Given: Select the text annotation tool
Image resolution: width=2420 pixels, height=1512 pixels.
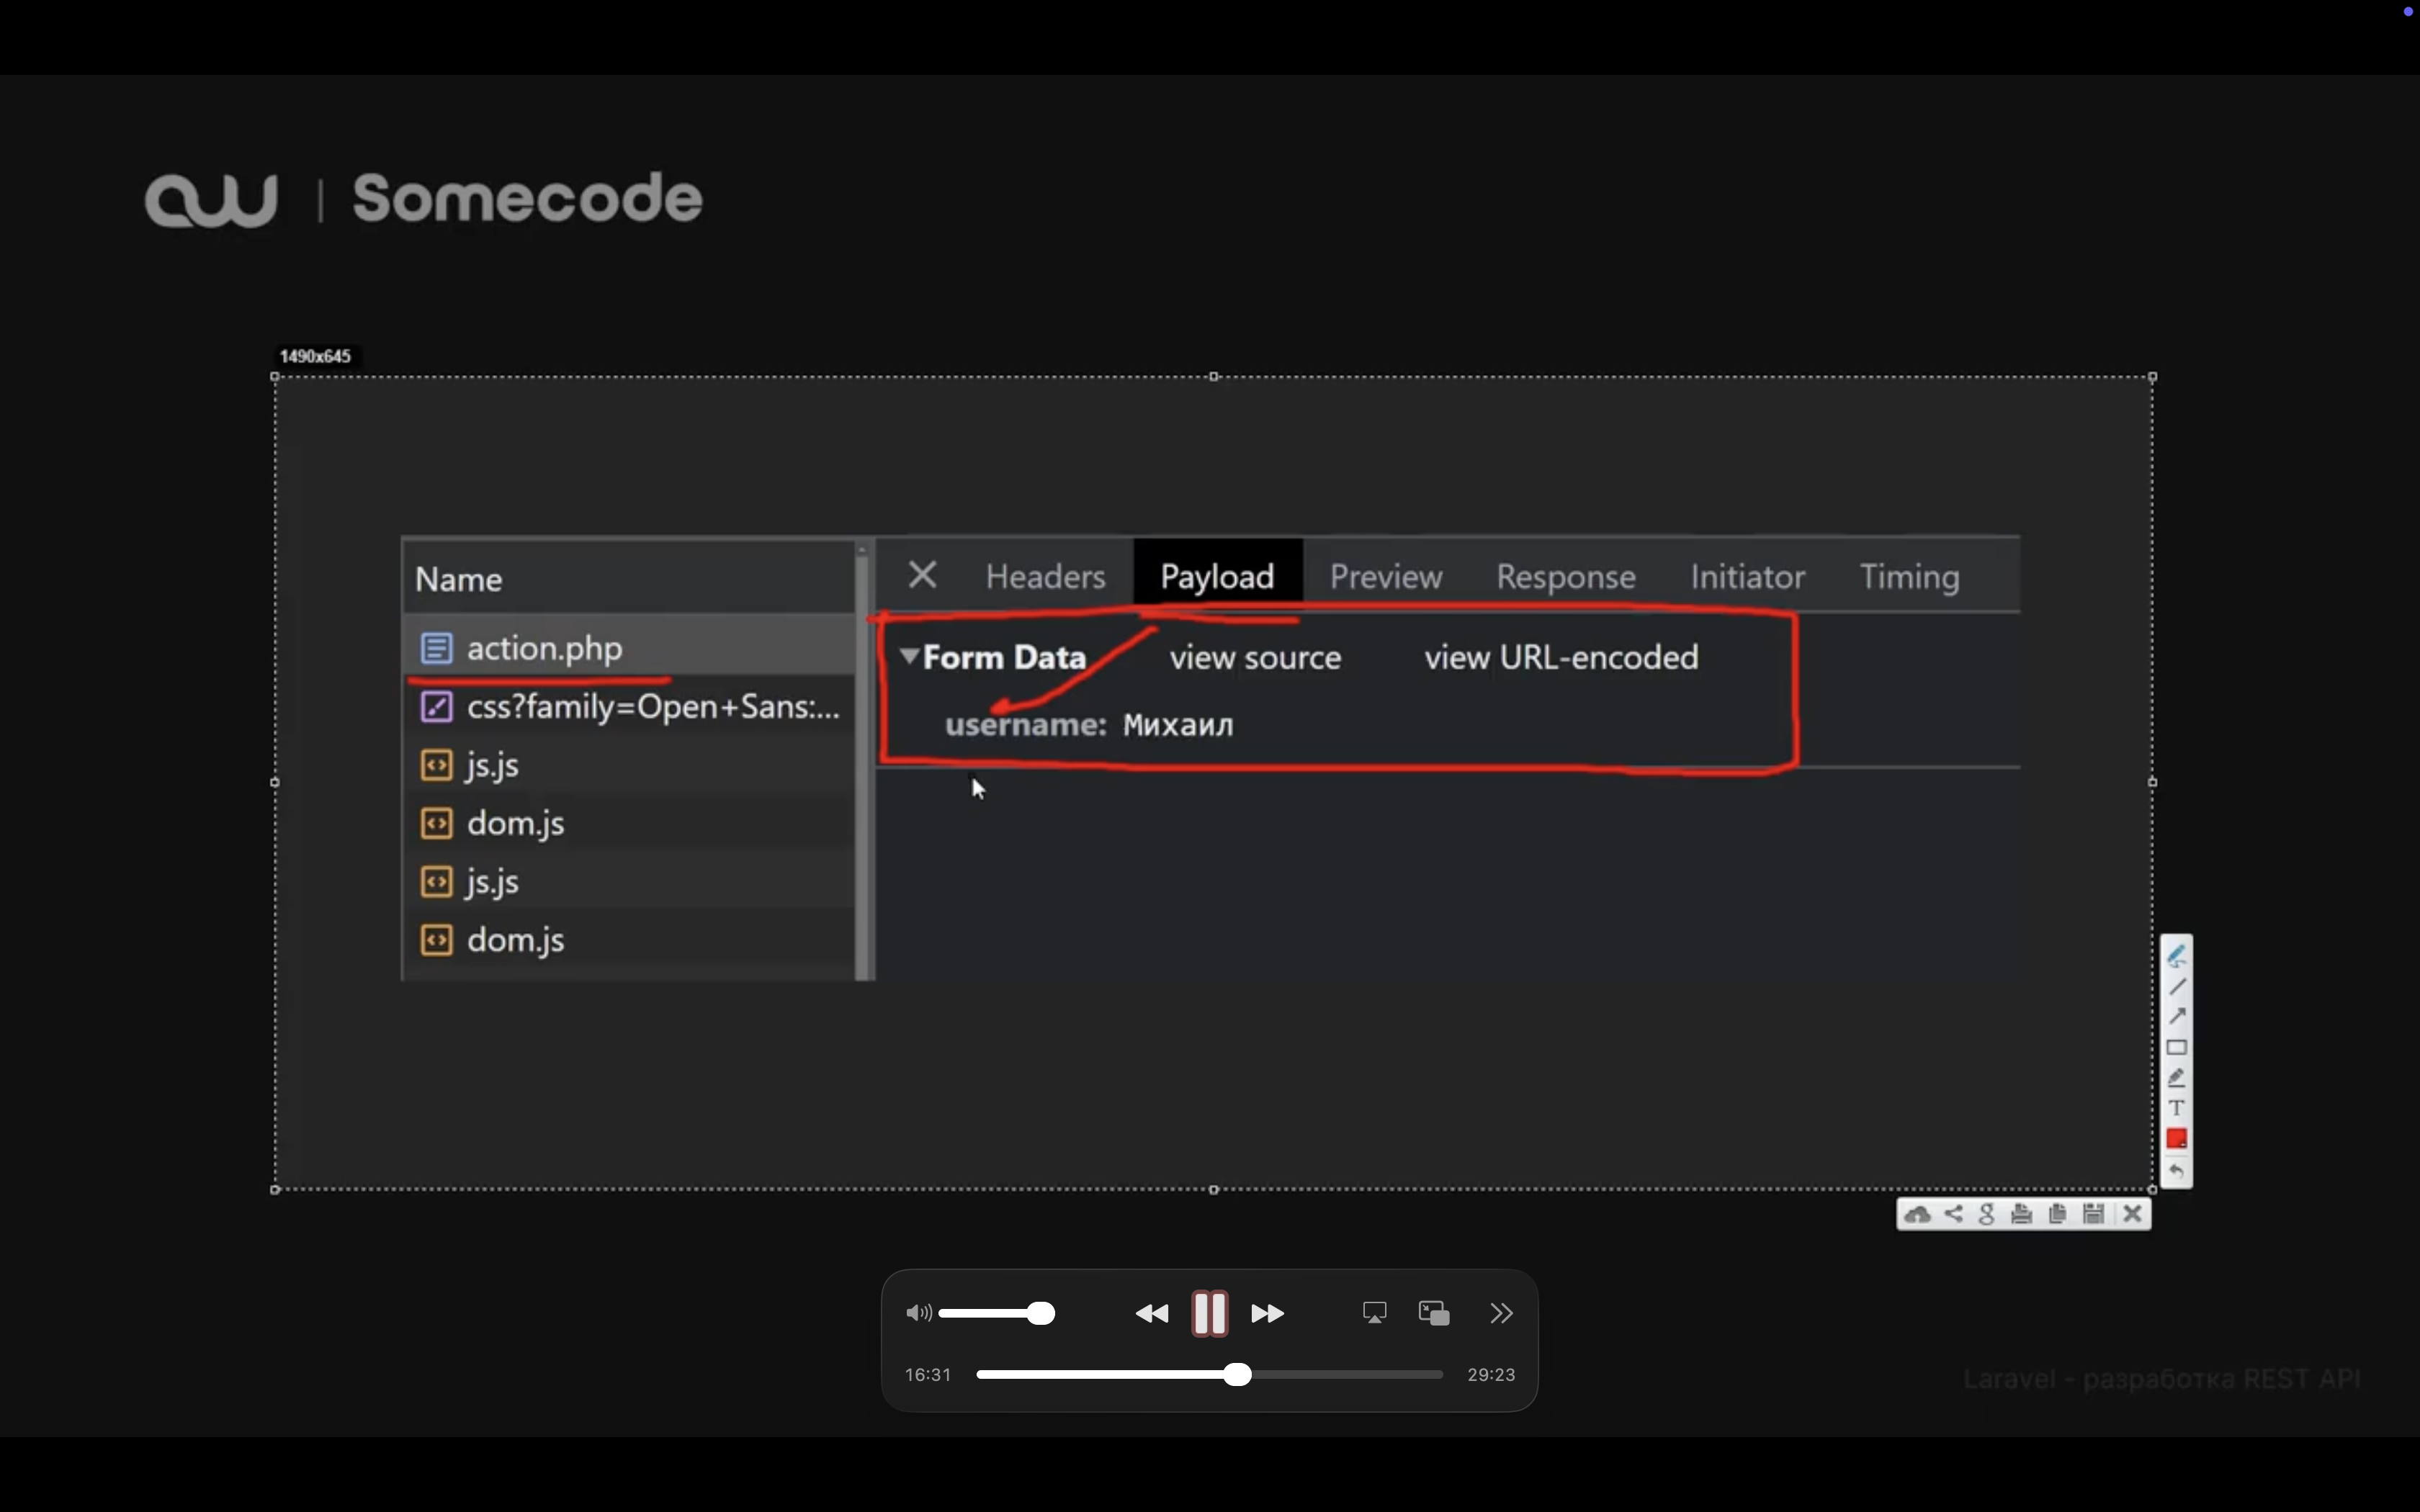Looking at the screenshot, I should pyautogui.click(x=2176, y=1108).
